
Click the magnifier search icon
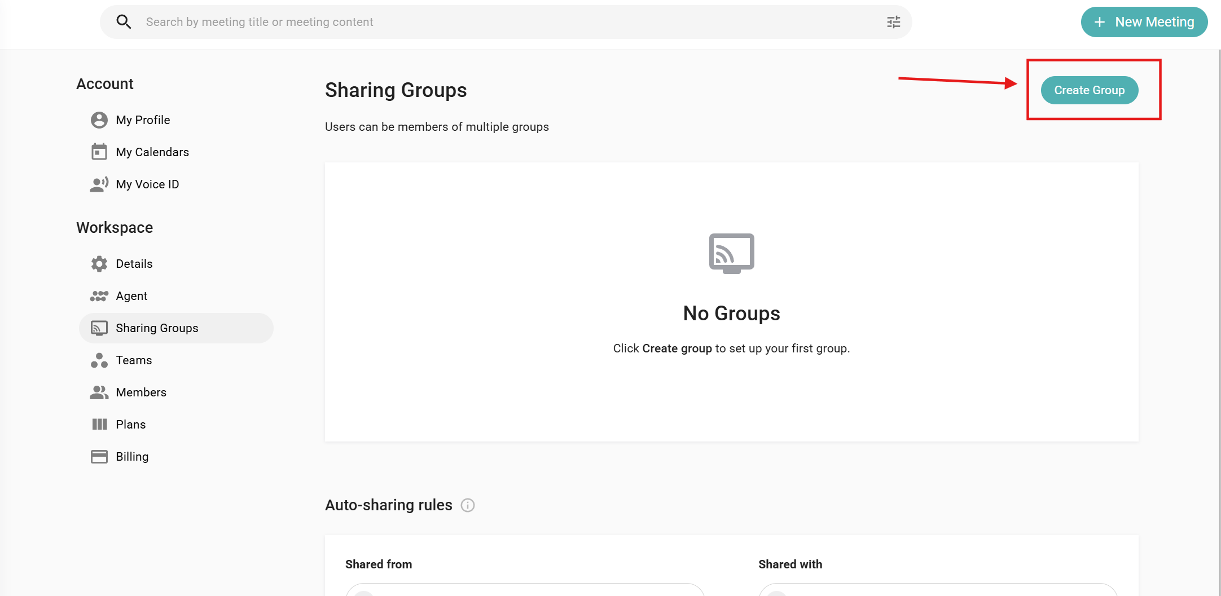point(124,22)
